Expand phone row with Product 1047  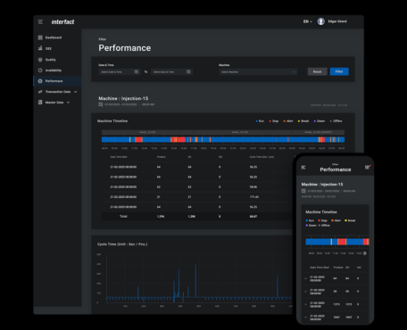(305, 318)
